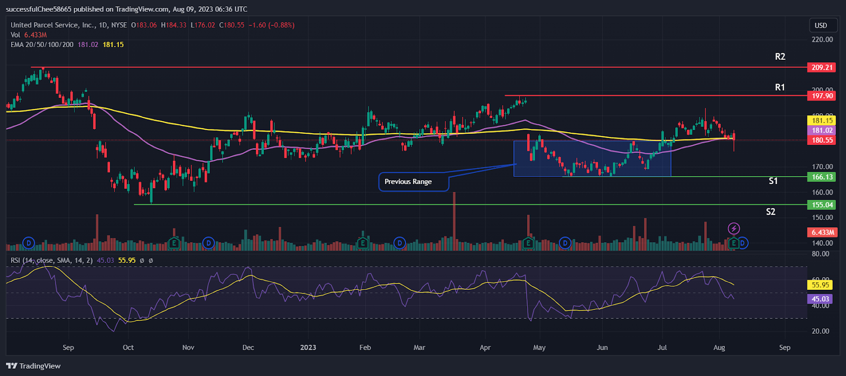
Task: Click the dividend marker in late February 2023
Action: click(400, 243)
